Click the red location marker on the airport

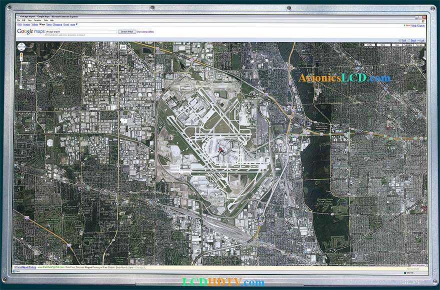(x=219, y=149)
